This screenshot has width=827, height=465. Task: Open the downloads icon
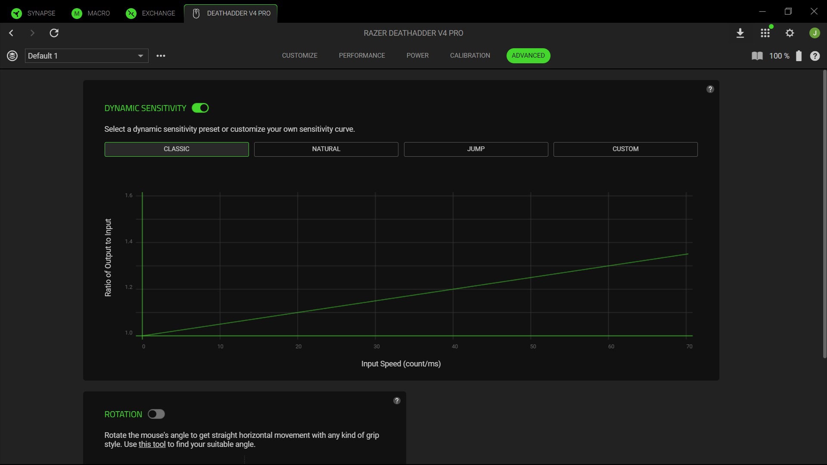pyautogui.click(x=740, y=33)
